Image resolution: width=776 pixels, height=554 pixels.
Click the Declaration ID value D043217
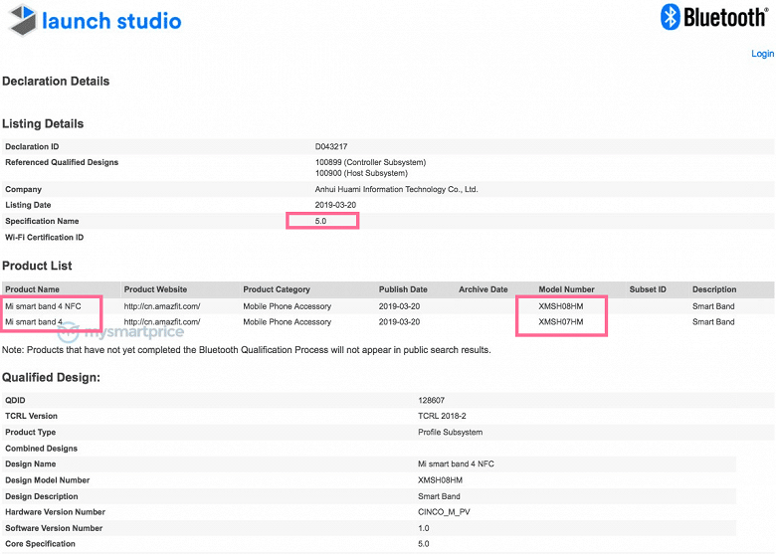pos(331,147)
